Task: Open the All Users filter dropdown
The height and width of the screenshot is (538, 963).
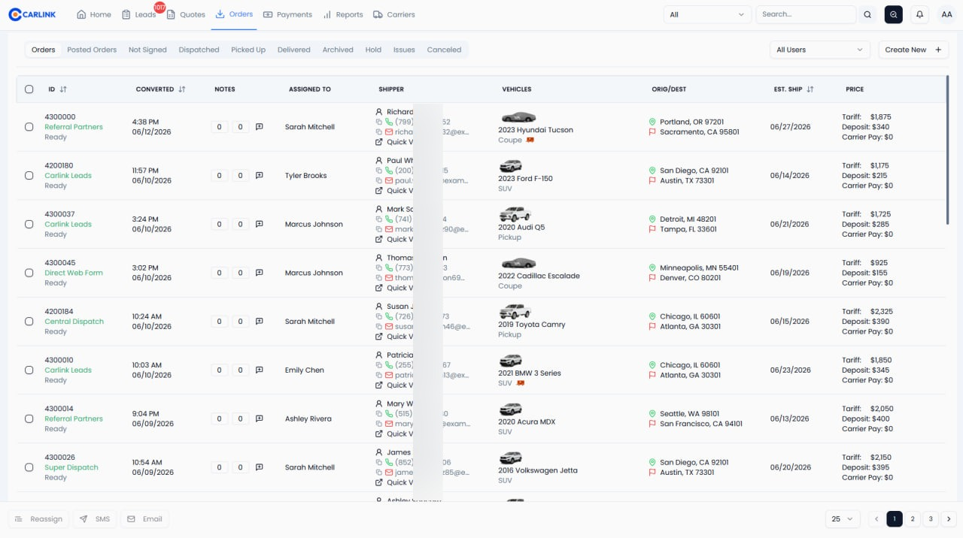Action: click(819, 50)
